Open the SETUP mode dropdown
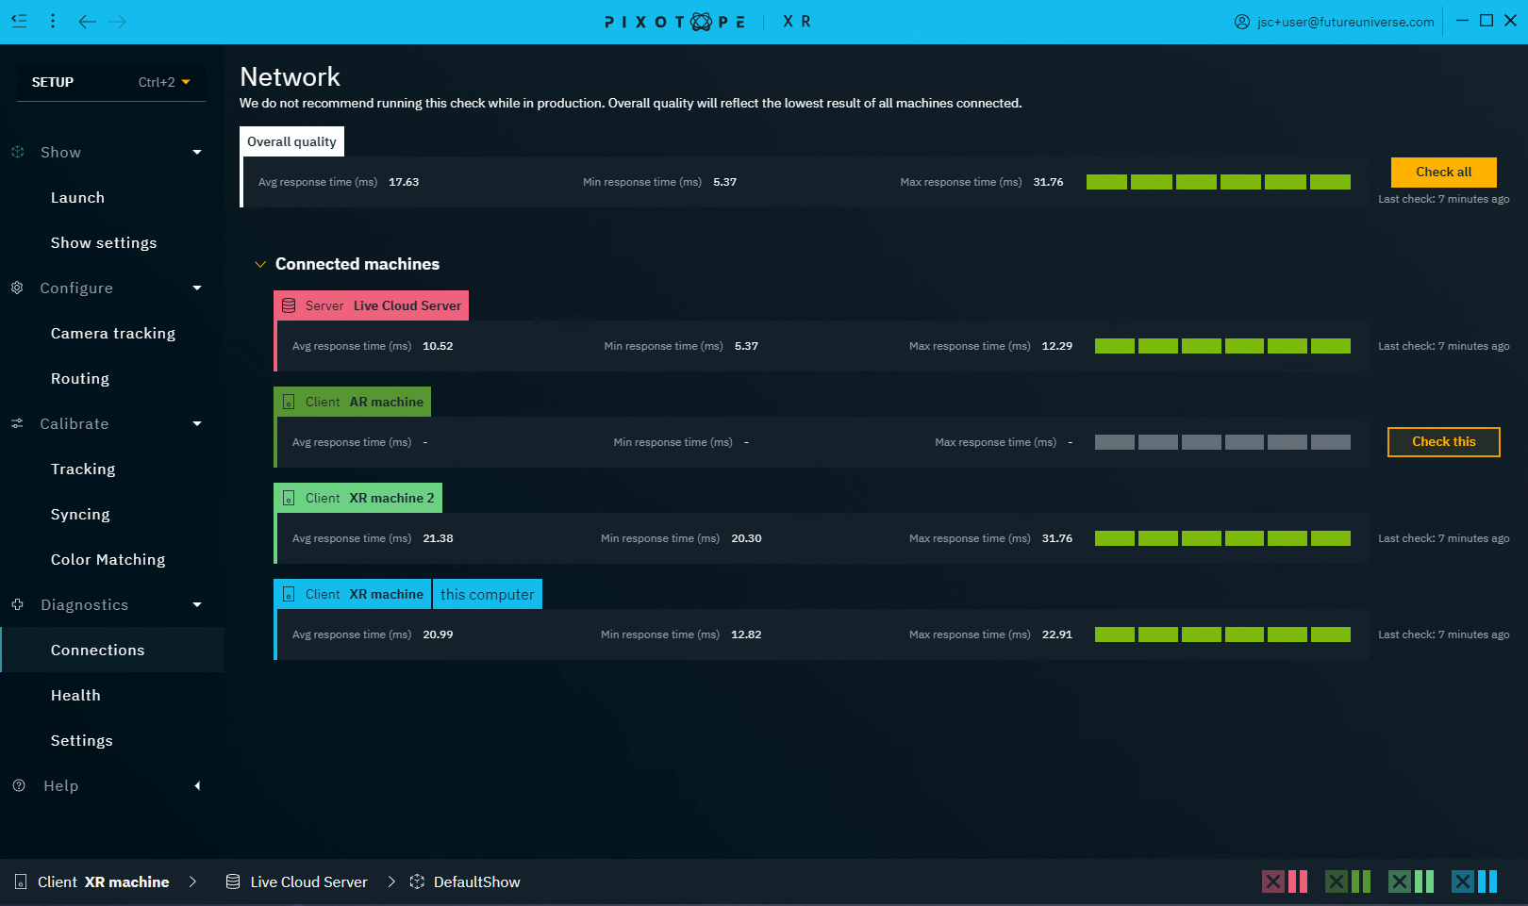 click(163, 82)
